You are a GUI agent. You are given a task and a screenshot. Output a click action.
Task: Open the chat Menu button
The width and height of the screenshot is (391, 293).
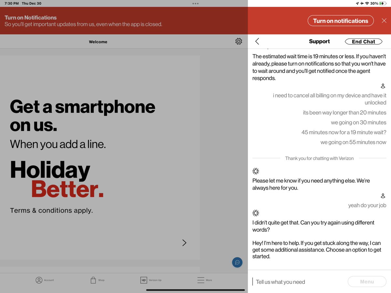pyautogui.click(x=367, y=282)
